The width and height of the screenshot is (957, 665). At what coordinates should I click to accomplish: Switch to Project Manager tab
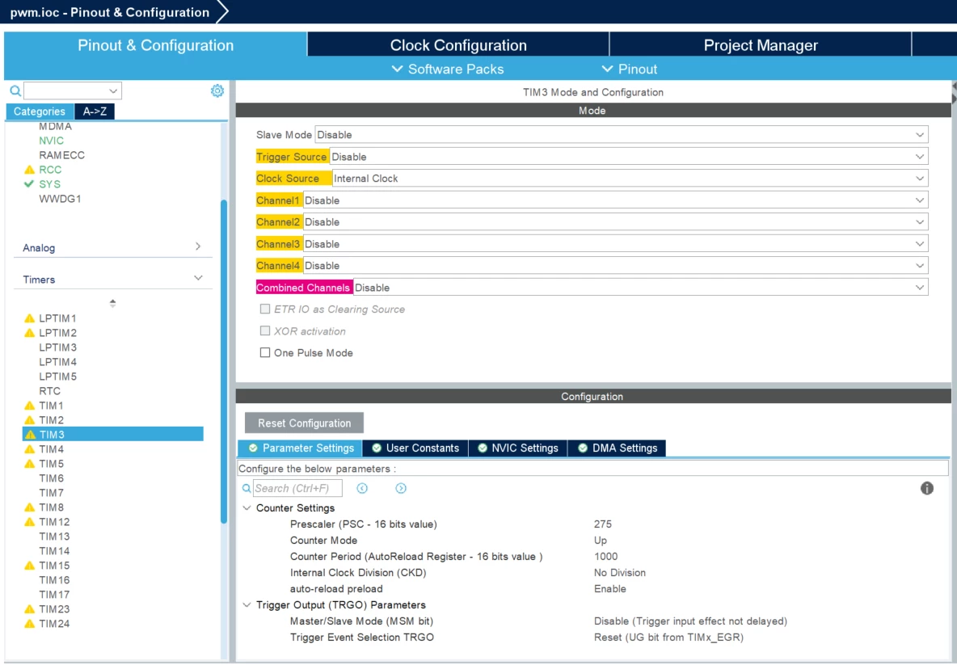pyautogui.click(x=761, y=45)
